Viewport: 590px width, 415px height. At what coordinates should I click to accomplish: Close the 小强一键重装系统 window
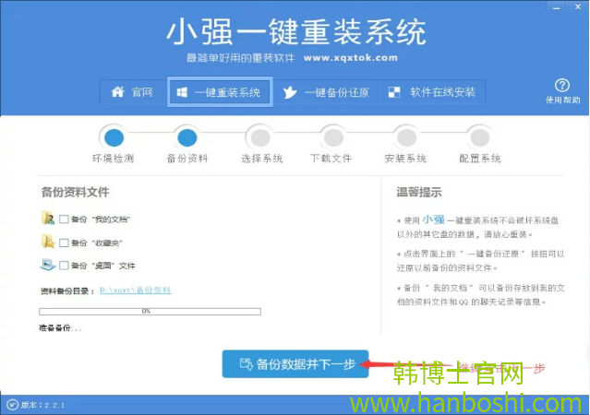point(578,6)
